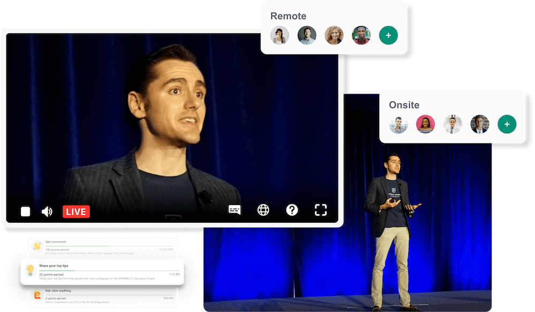This screenshot has height=312, width=535.
Task: Stop the live video stream
Action: coord(25,211)
